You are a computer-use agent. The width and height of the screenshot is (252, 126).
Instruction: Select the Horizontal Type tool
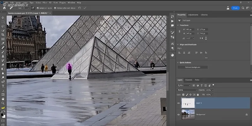point(3,86)
